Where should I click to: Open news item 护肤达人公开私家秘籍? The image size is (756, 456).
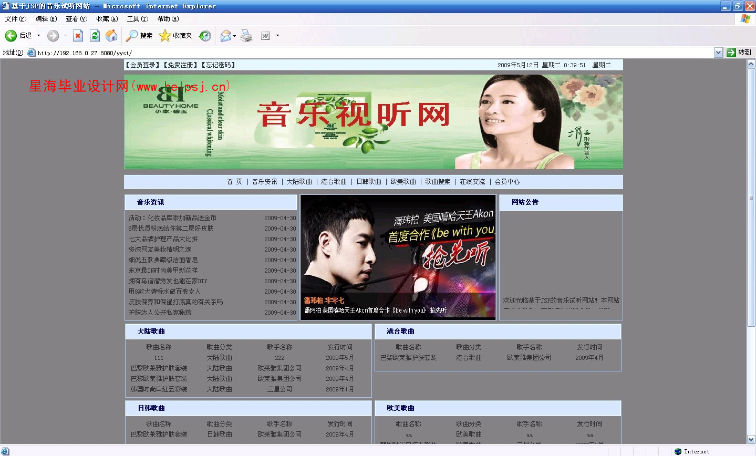coord(160,313)
